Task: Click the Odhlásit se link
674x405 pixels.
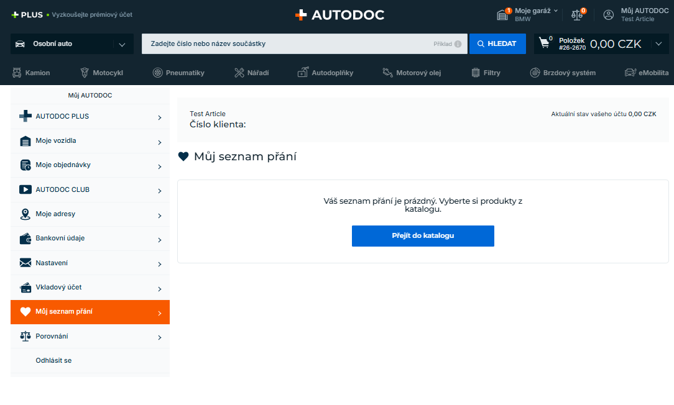Action: tap(53, 360)
